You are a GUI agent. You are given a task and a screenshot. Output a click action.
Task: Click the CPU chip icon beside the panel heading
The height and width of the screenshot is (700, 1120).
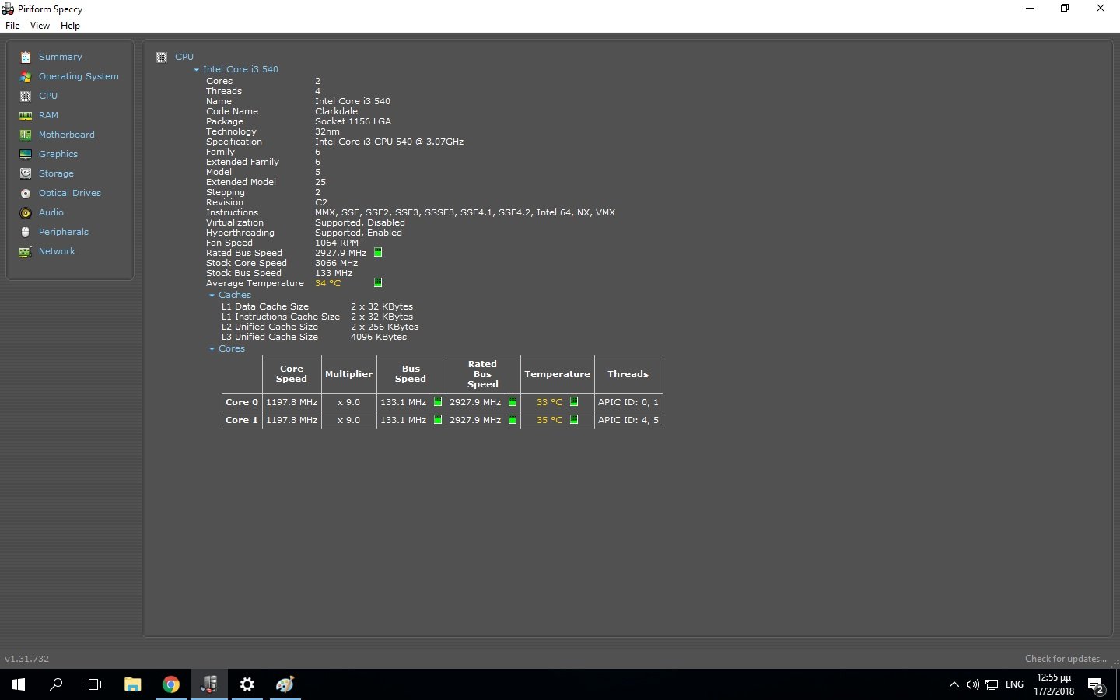162,57
